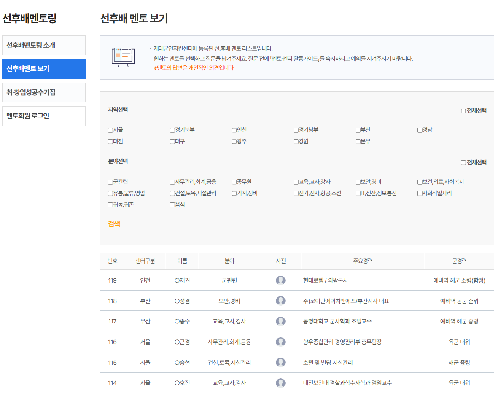Screen dimensions: 501x393
Task: Tick the 교육,교사,강사 field checkbox
Action: coord(296,182)
